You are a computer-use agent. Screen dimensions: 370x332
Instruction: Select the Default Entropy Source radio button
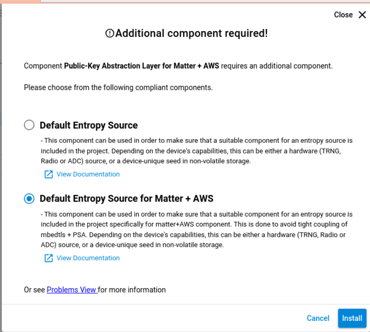[x=29, y=125]
